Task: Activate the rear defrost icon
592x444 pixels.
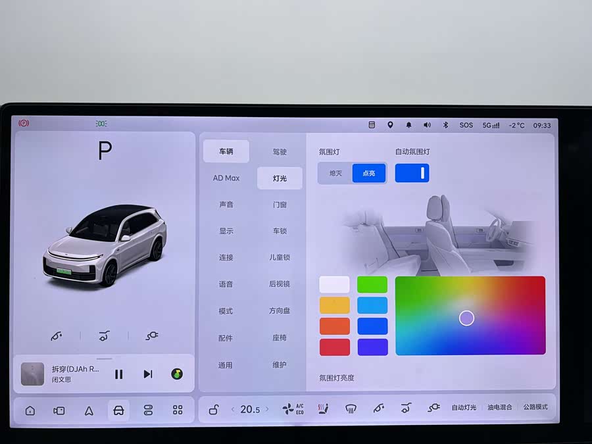Action: point(351,409)
